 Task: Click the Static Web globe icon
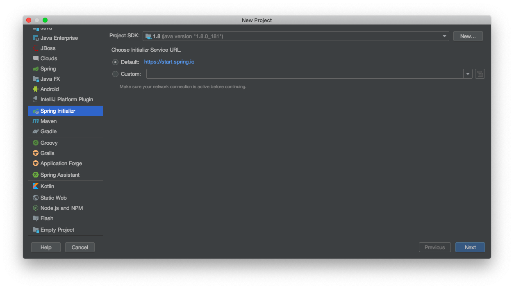tap(36, 198)
